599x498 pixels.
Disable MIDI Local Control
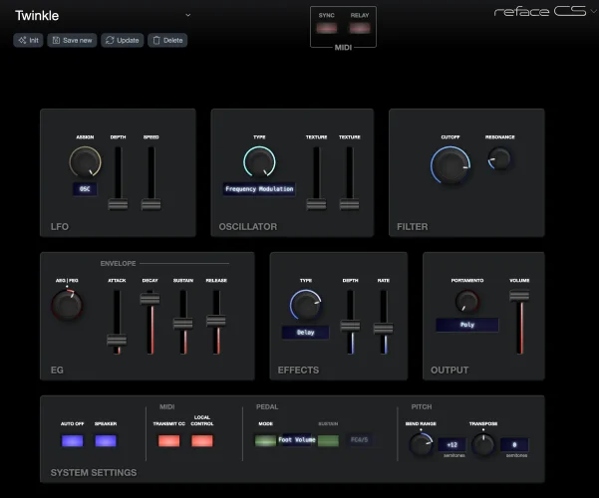tap(203, 441)
